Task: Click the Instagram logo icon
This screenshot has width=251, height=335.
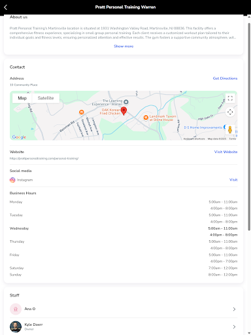Action: (12, 180)
